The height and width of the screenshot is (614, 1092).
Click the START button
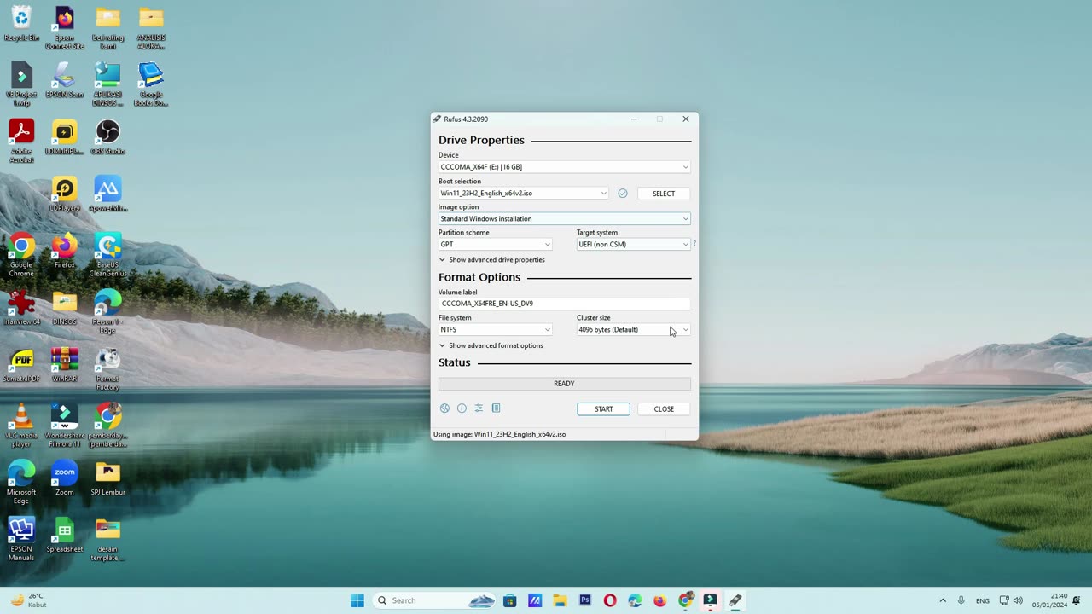(603, 409)
